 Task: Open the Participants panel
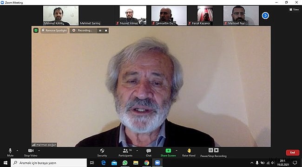(125, 153)
